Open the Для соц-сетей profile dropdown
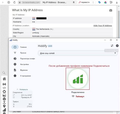This screenshot has width=120, height=114. click(78, 53)
